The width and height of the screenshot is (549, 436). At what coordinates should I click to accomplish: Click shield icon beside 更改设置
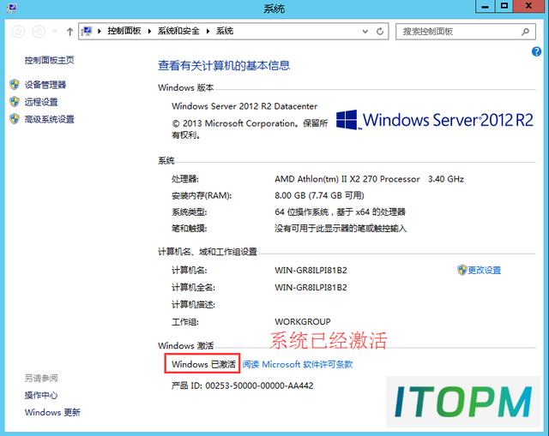pyautogui.click(x=462, y=270)
